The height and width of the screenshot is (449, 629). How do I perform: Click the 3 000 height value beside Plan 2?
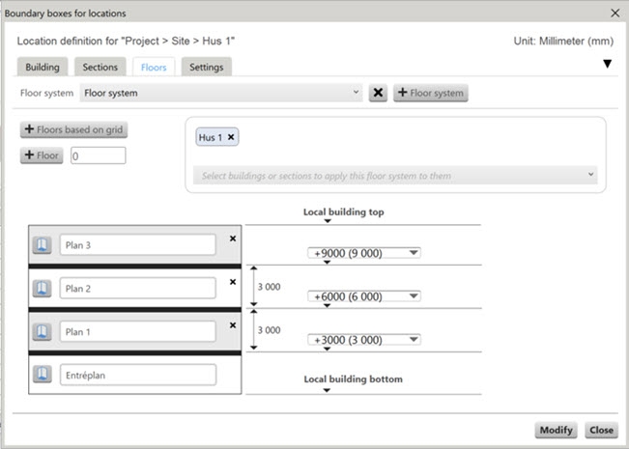point(270,287)
